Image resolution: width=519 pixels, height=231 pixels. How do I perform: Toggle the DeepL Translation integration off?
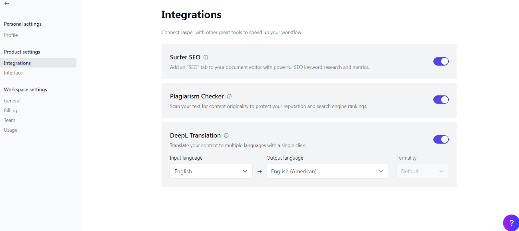point(441,140)
